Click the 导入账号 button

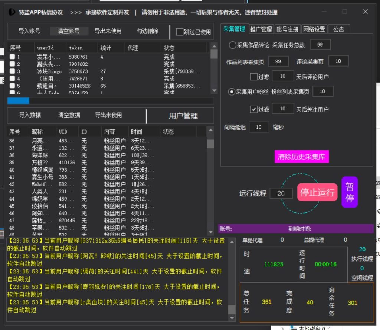tap(29, 31)
